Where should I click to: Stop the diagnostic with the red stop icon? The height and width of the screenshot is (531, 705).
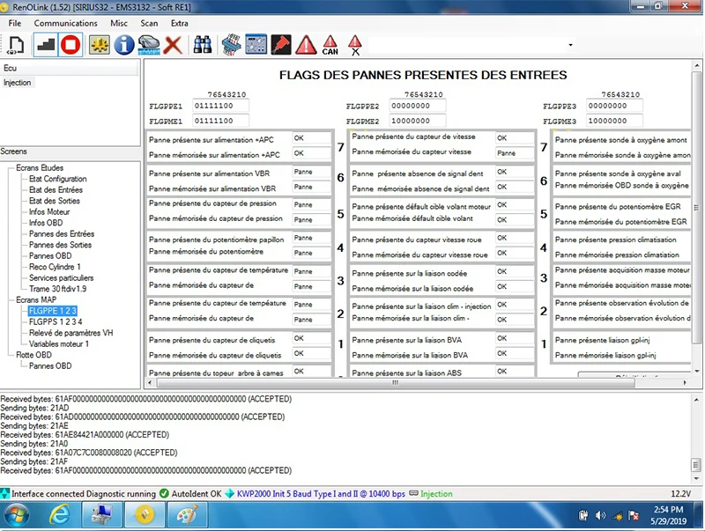click(70, 45)
